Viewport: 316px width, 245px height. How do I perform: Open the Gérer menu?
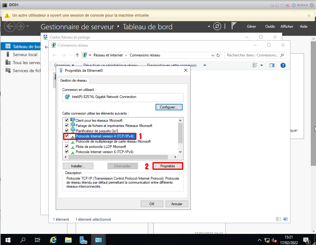pos(251,27)
